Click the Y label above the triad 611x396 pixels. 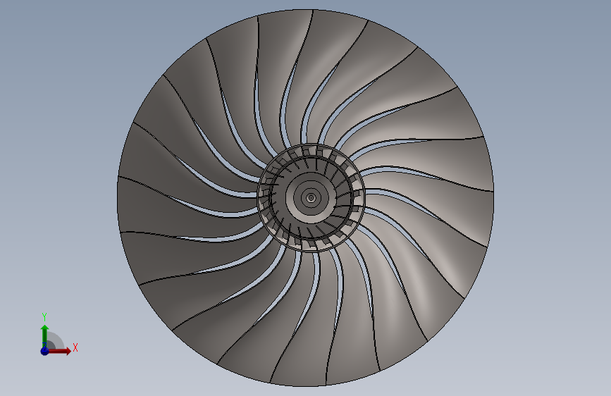[x=44, y=316]
